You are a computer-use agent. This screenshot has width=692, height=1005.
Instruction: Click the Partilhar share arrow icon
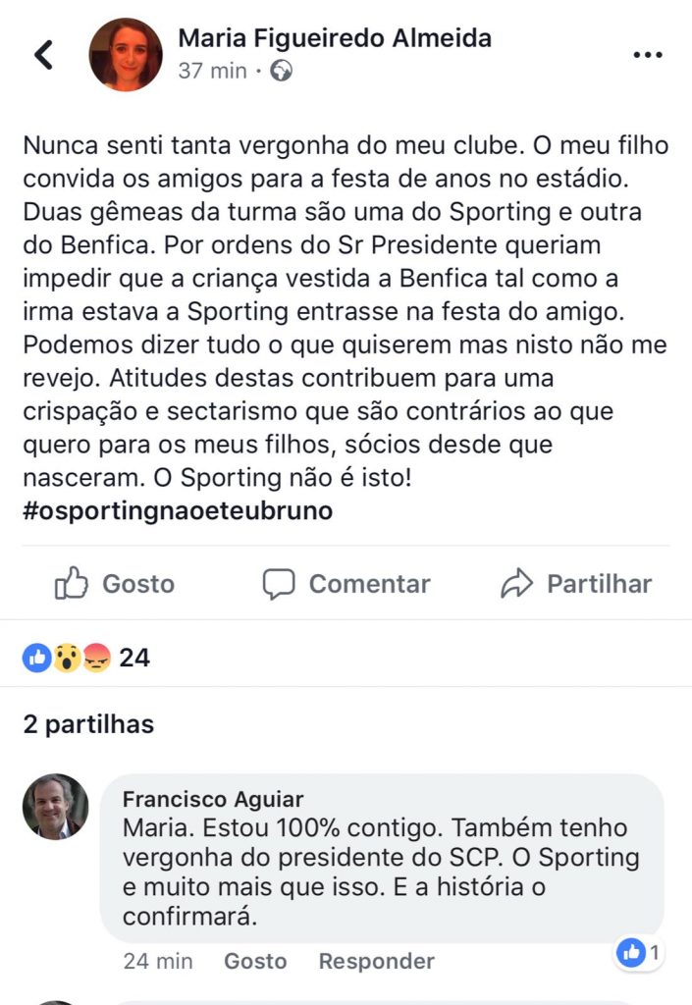(516, 583)
